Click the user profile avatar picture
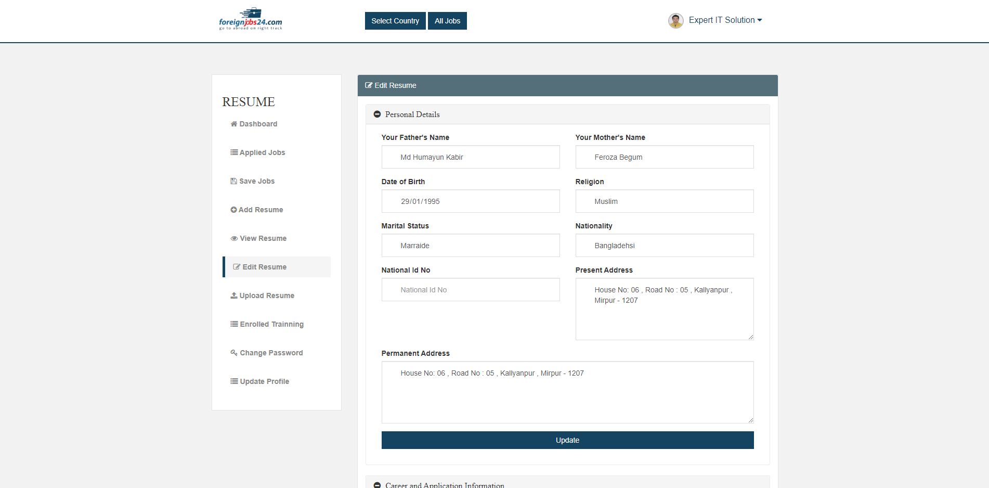The width and height of the screenshot is (989, 488). pos(675,21)
